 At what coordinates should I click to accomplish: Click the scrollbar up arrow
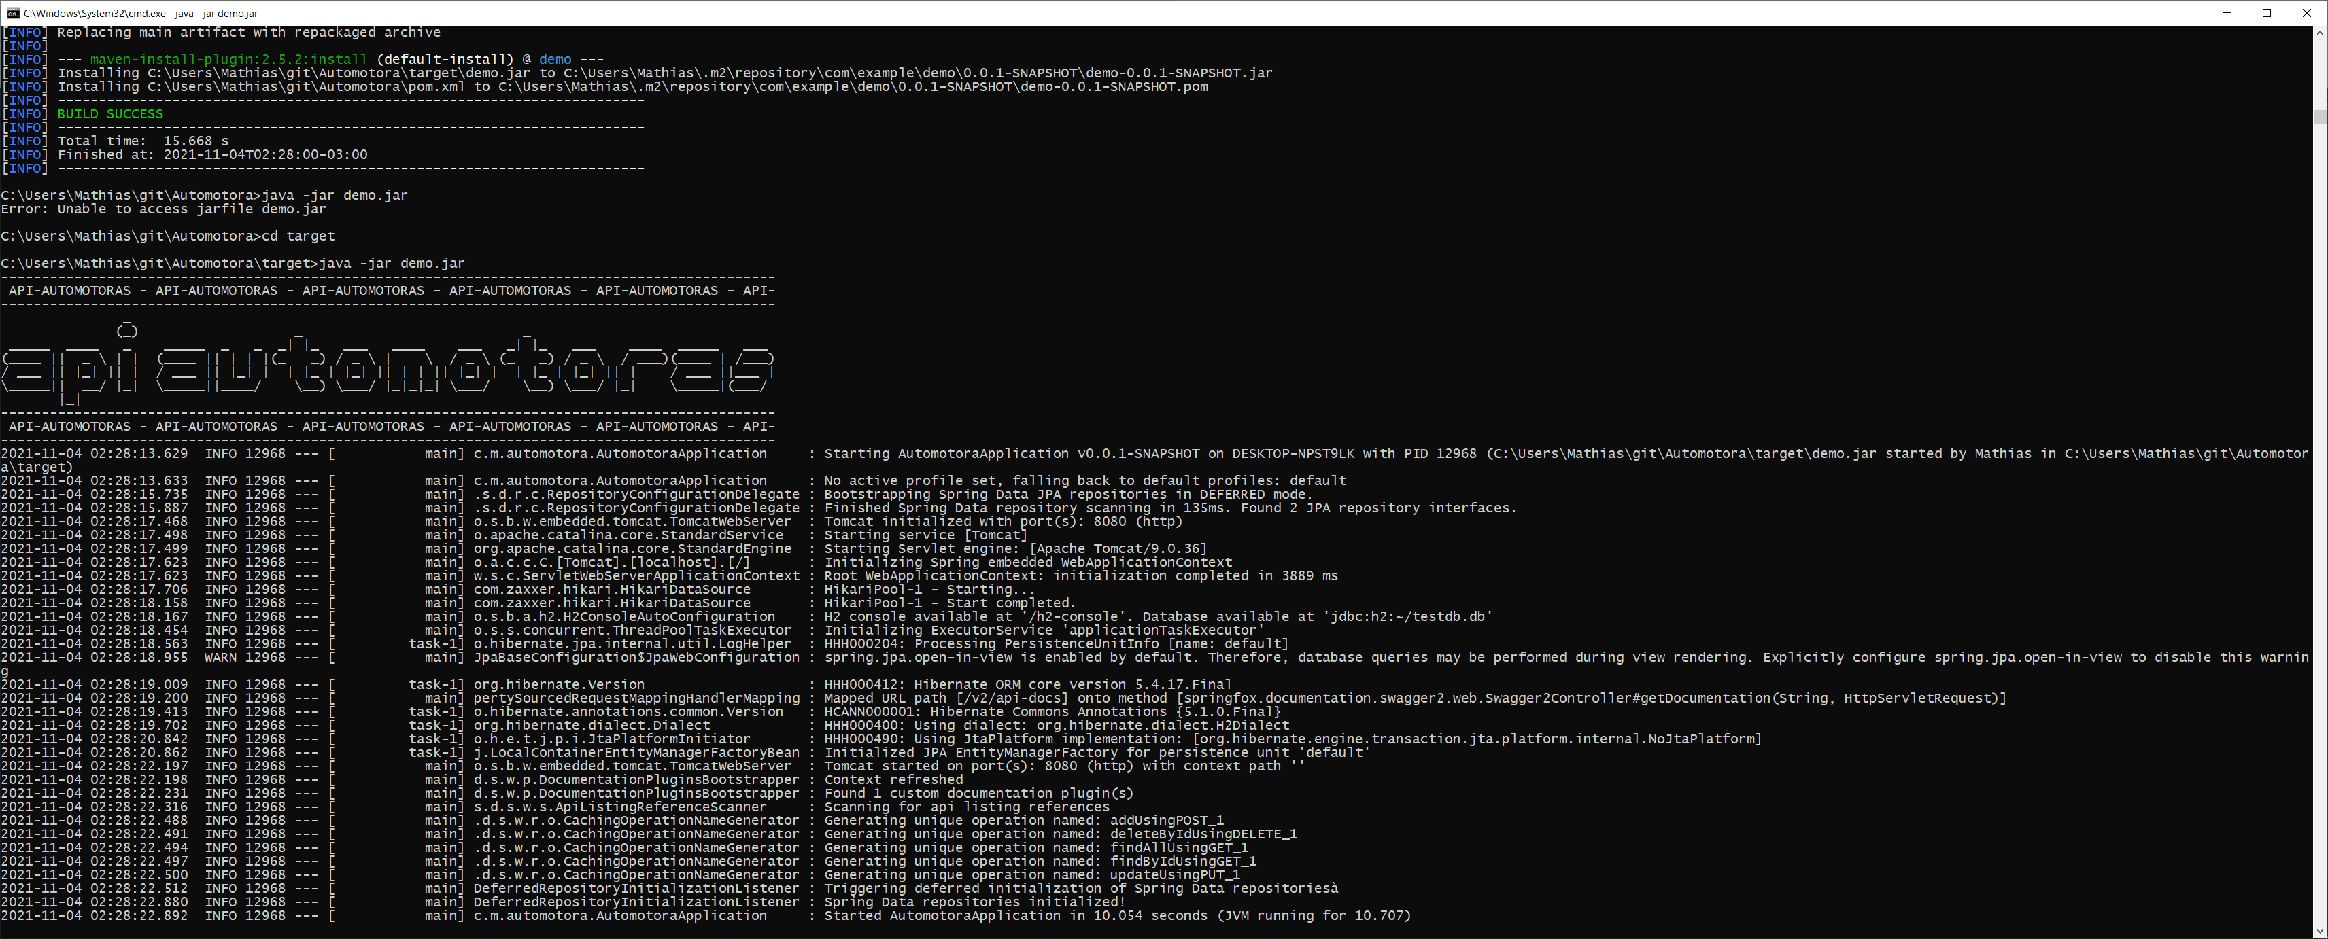click(2320, 33)
